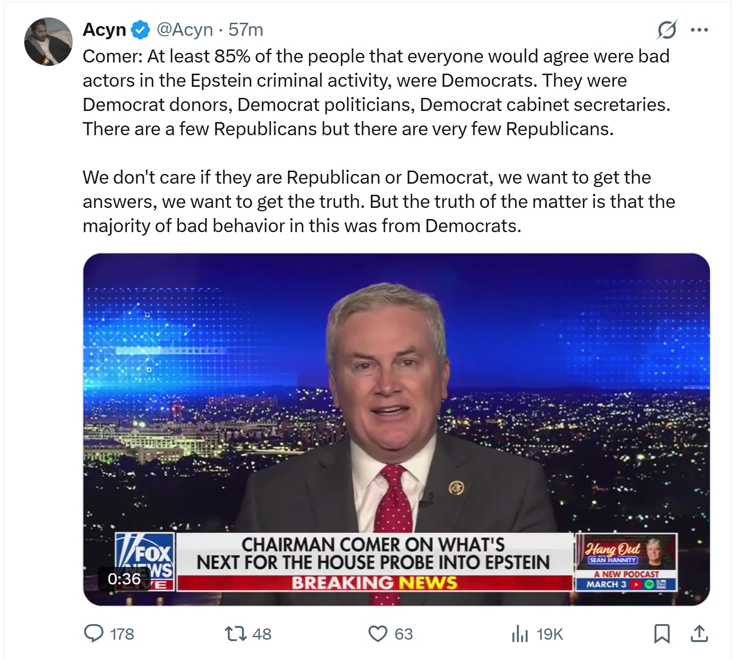Open view analytics bar chart icon
This screenshot has width=738, height=659.
click(x=520, y=633)
